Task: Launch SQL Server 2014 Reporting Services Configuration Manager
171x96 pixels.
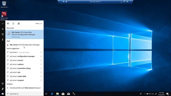Action: pyautogui.click(x=24, y=34)
